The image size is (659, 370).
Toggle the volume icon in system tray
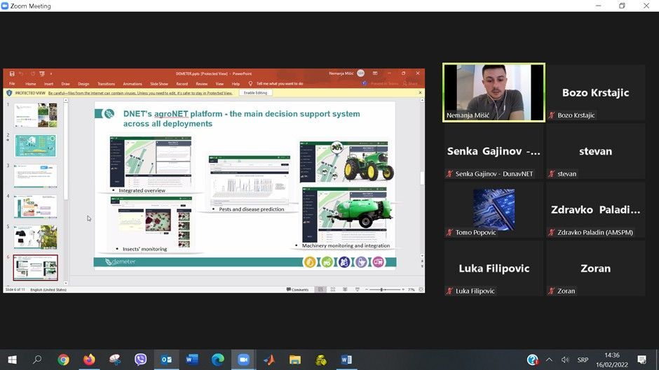tap(566, 360)
